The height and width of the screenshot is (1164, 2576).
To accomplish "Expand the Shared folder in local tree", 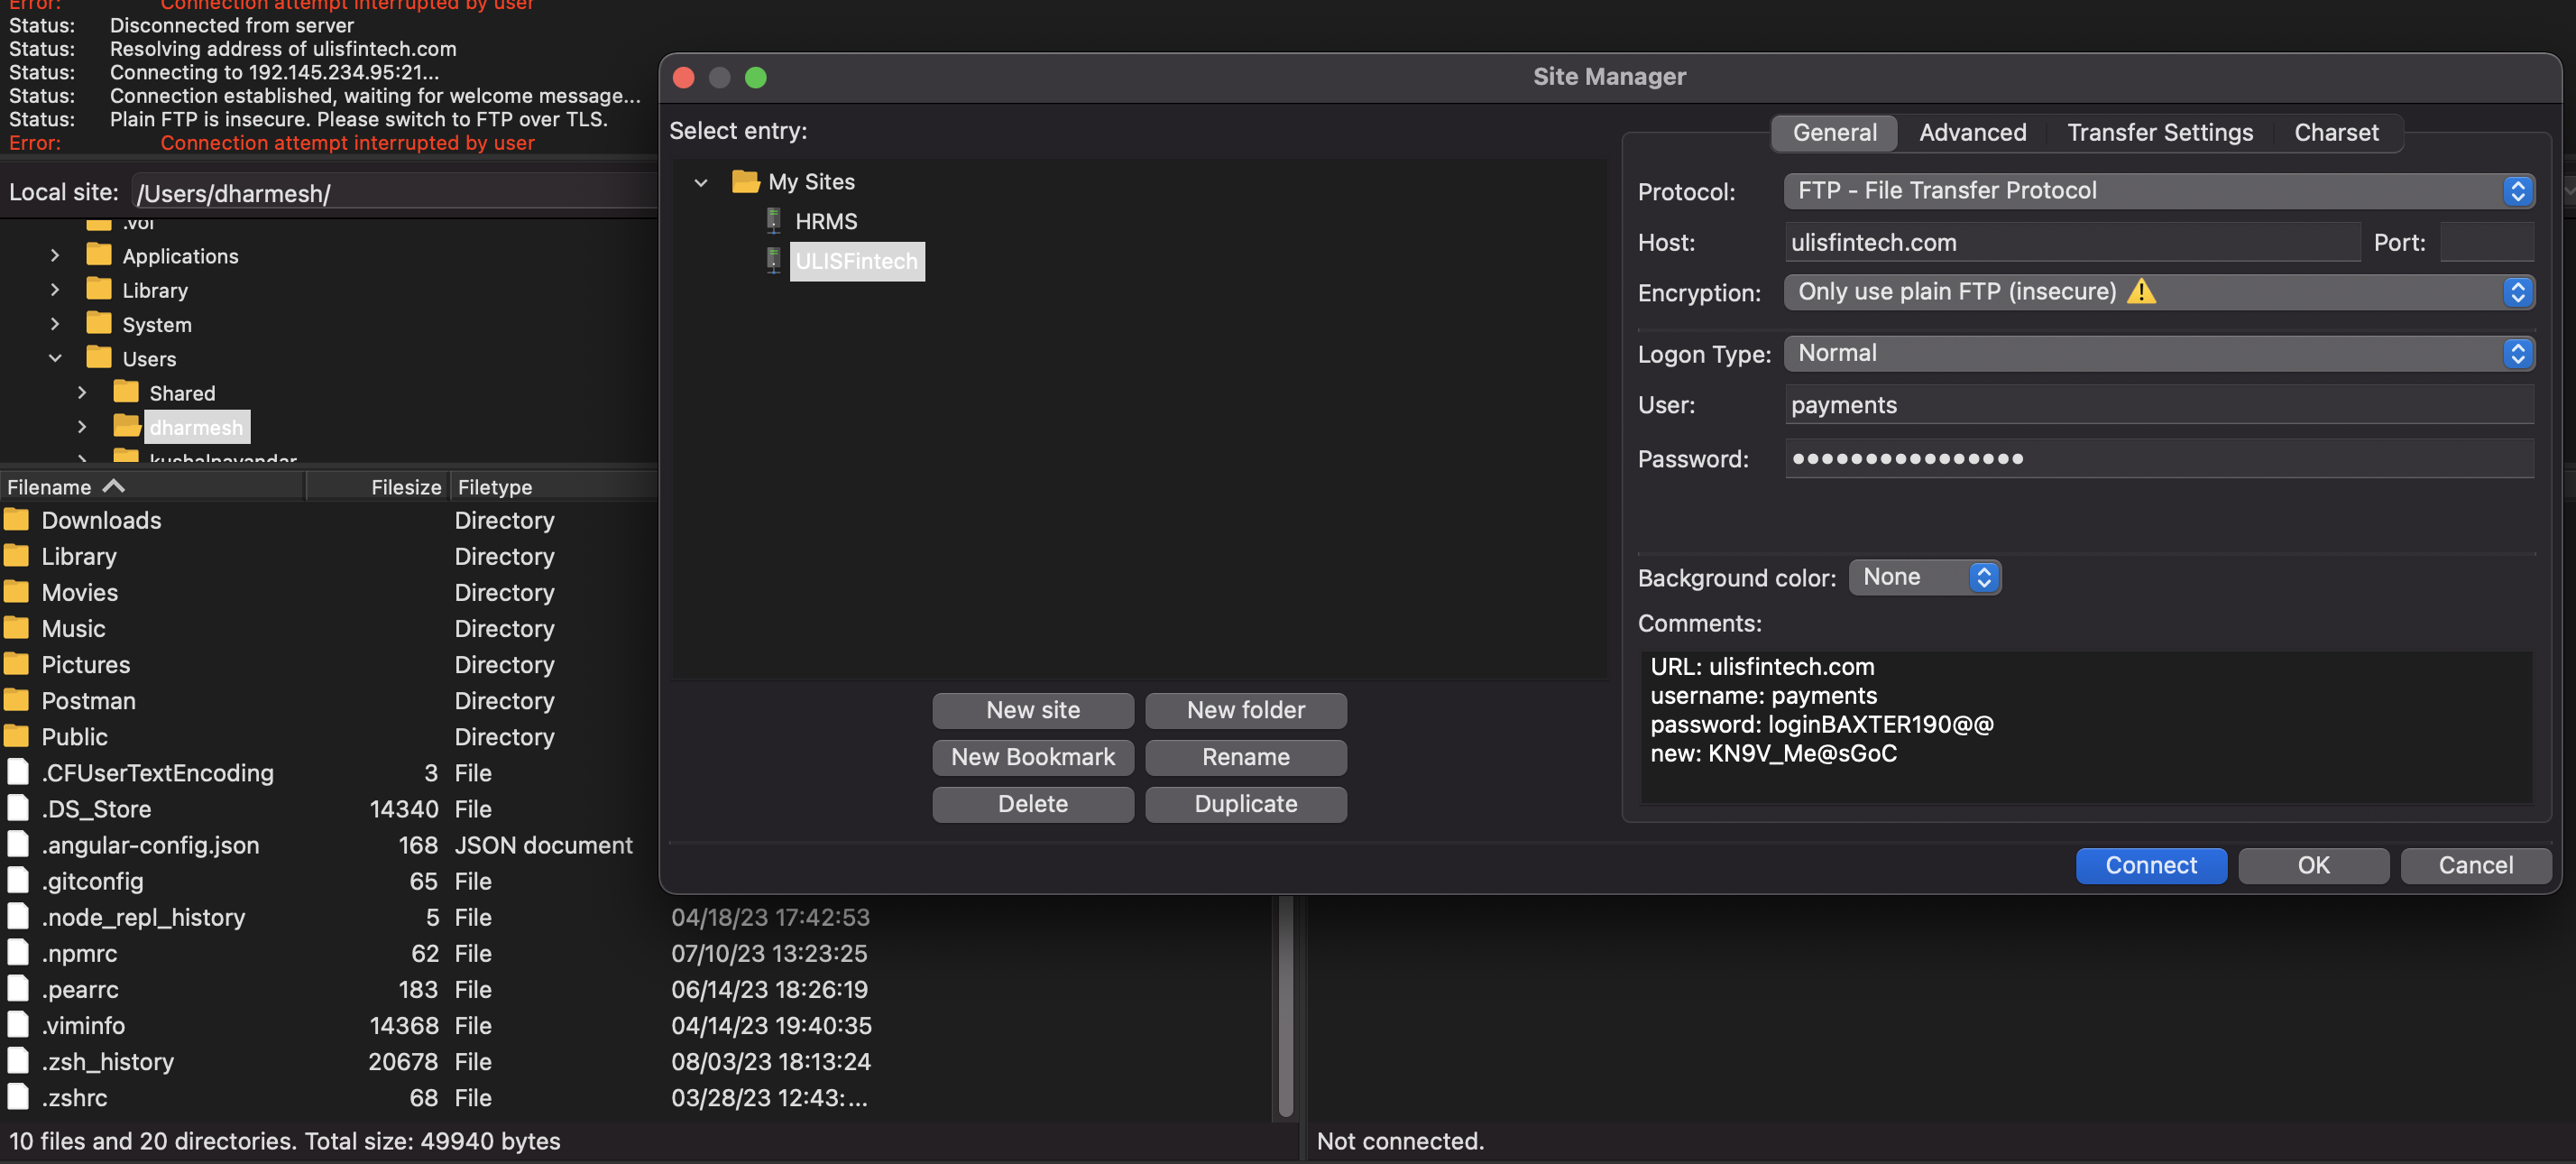I will pos(82,393).
